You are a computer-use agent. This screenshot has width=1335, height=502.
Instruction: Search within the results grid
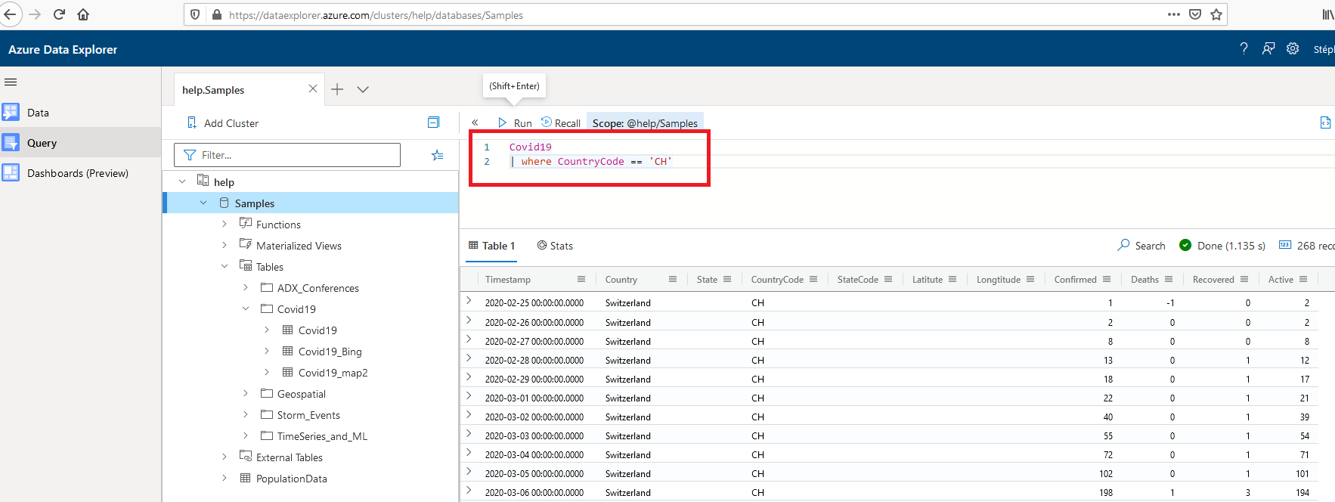pyautogui.click(x=1141, y=246)
